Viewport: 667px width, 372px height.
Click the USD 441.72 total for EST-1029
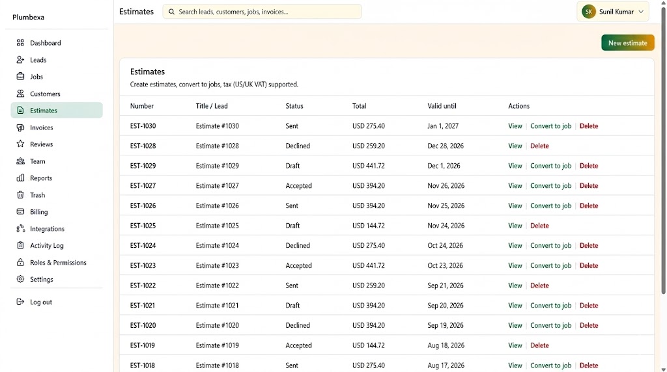pos(369,166)
